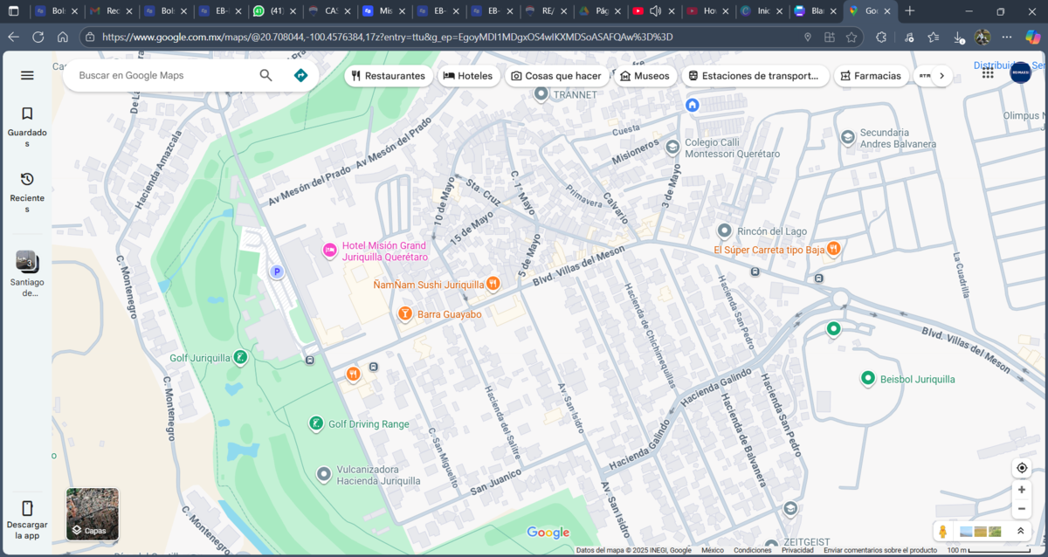Screen dimensions: 1048x557
Task: Select Vulcanizadora Hacienda Juriquilla pin
Action: (324, 474)
